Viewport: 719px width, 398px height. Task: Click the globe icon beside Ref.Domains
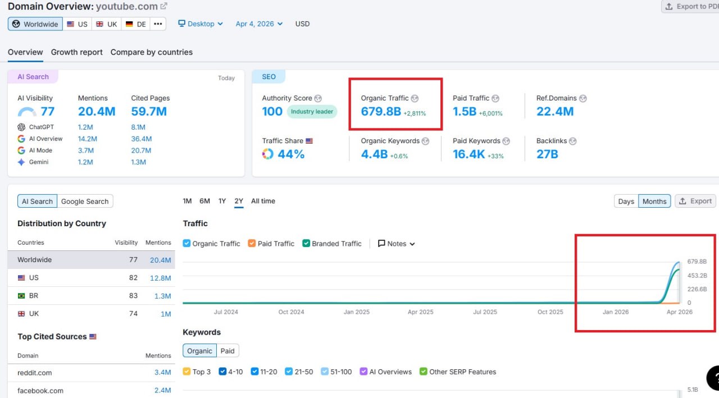click(x=583, y=98)
